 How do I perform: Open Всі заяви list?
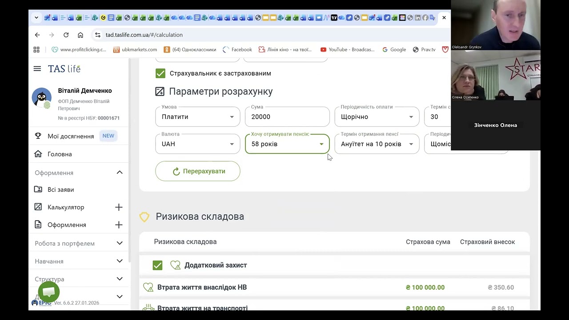point(60,189)
